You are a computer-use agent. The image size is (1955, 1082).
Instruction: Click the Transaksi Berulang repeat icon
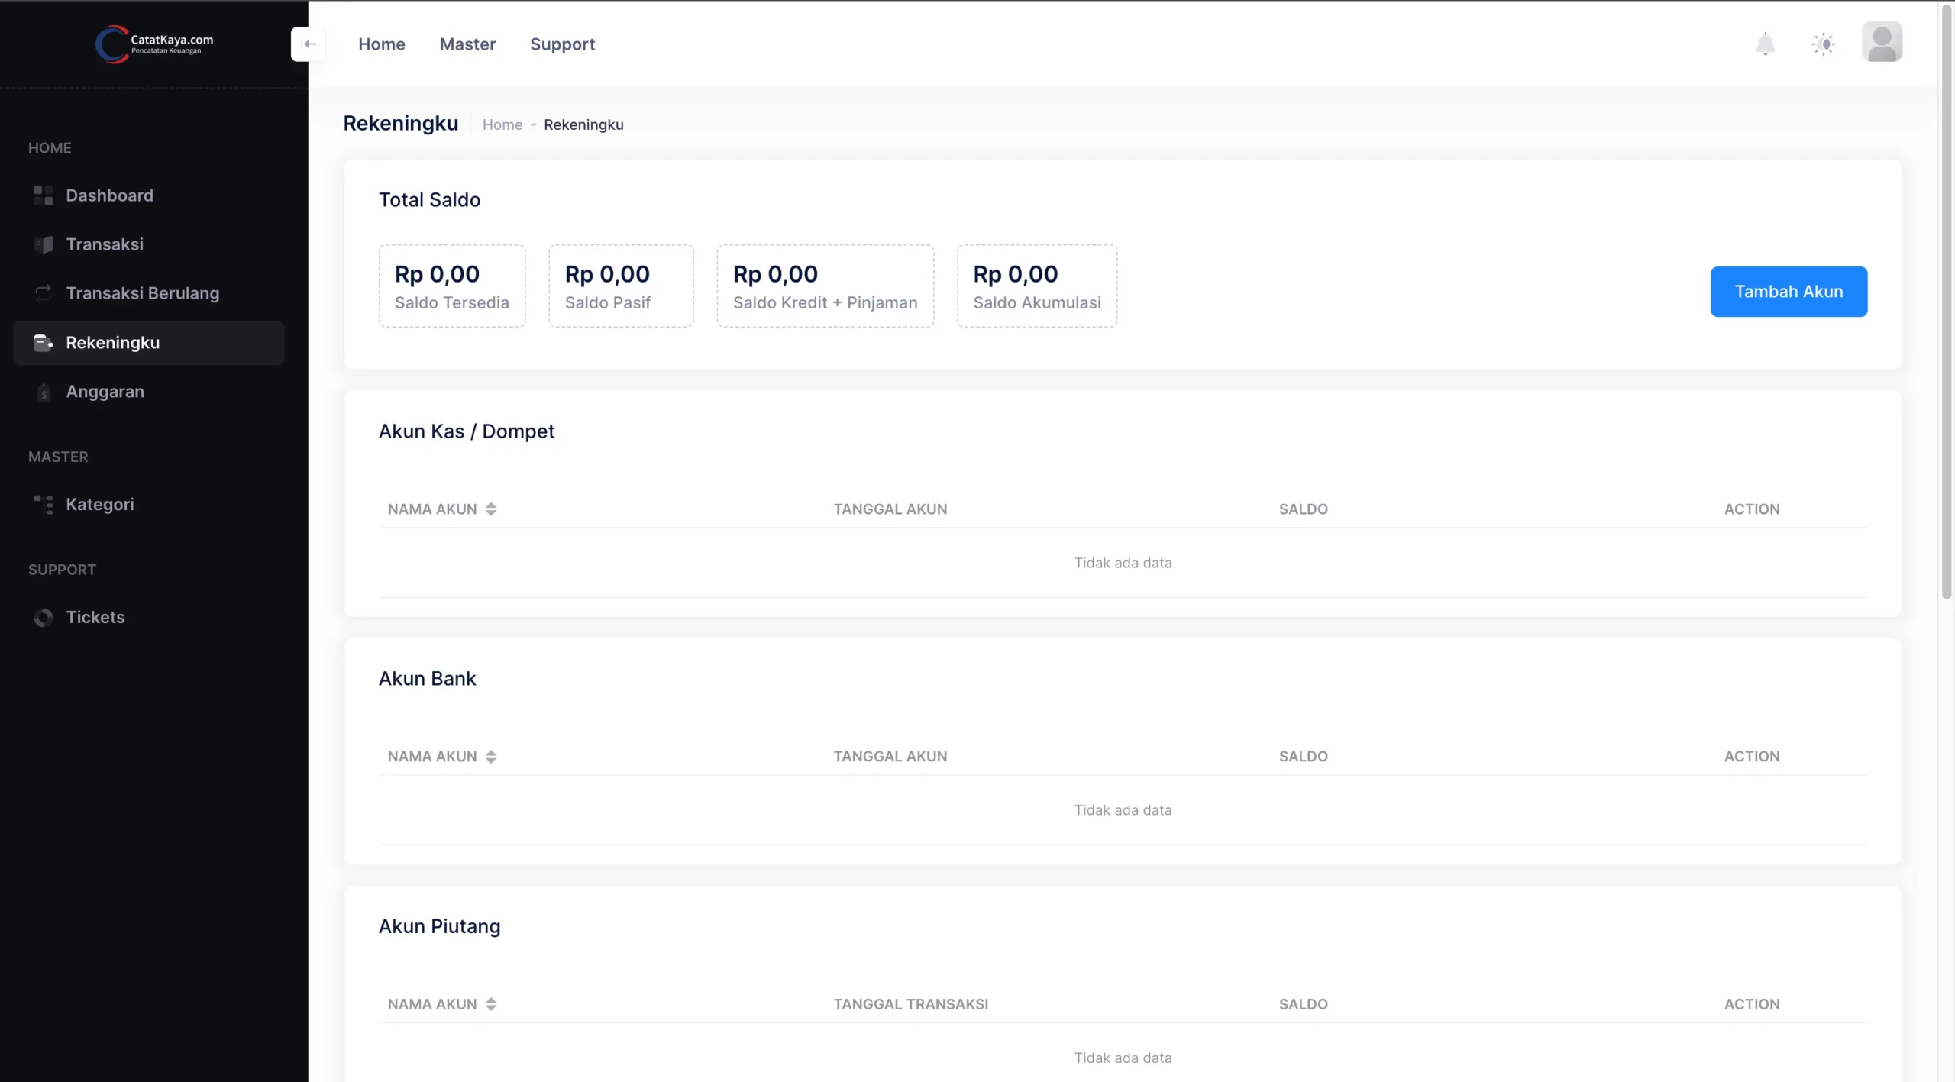44,293
